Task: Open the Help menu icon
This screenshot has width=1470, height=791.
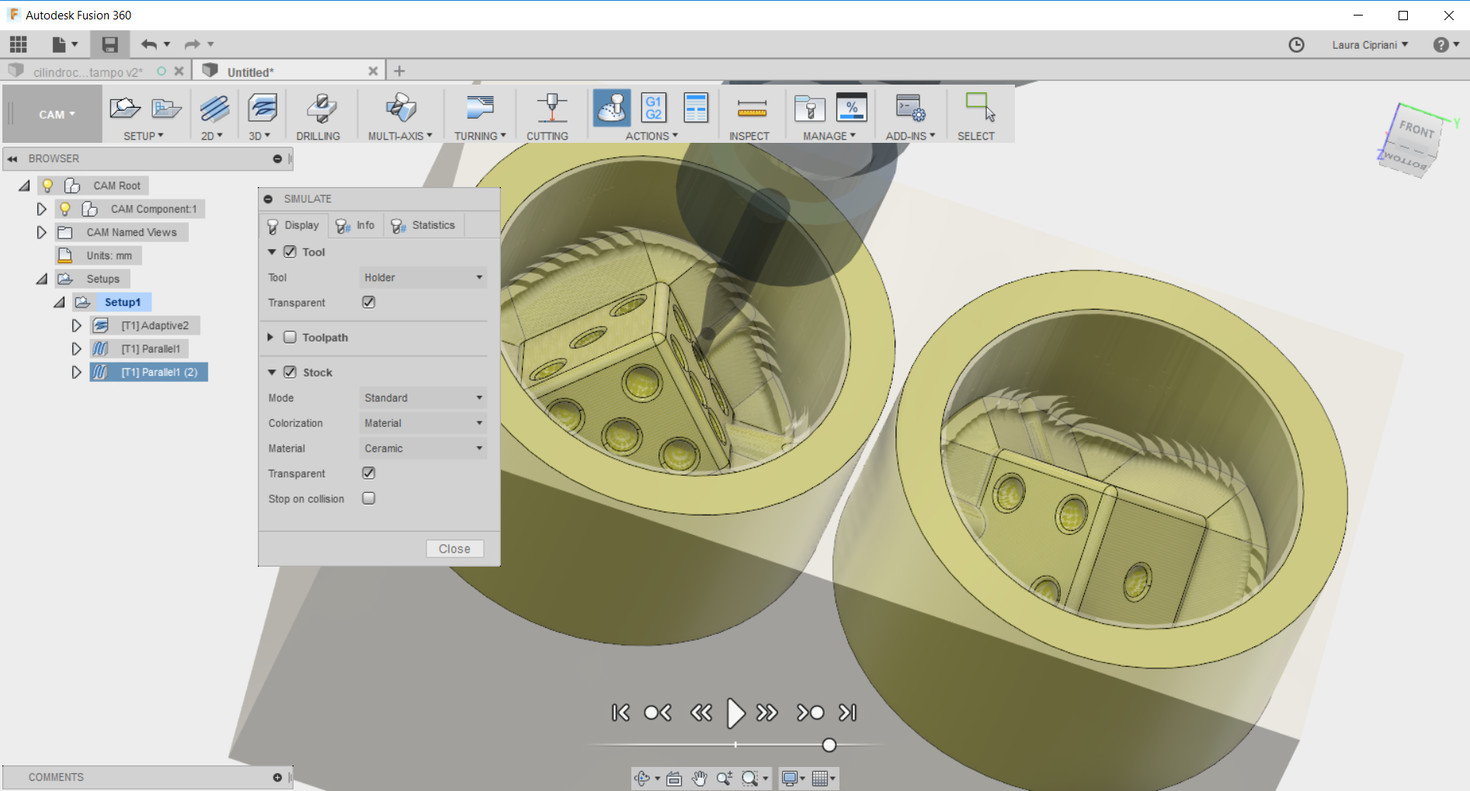Action: pos(1441,45)
